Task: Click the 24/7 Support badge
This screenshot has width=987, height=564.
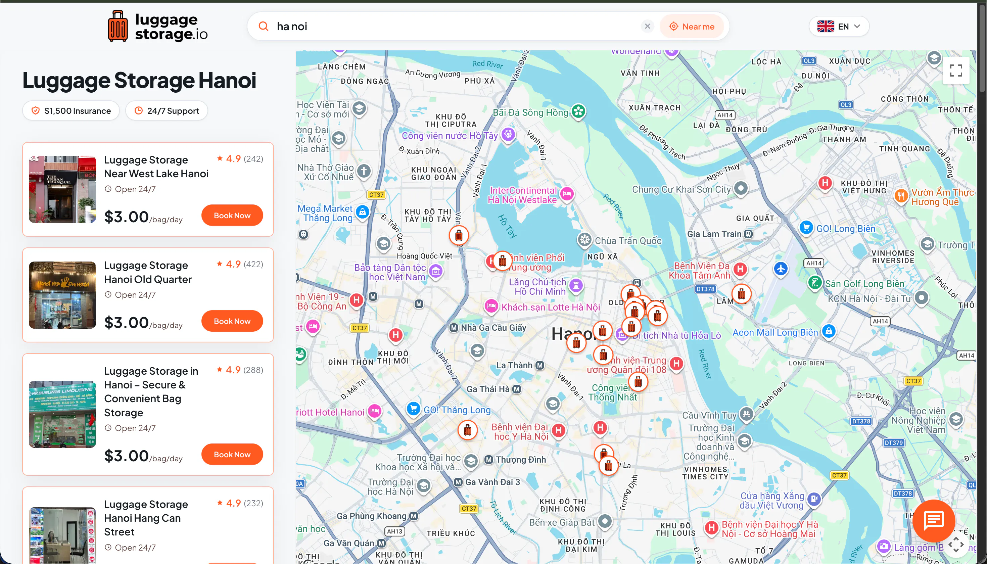Action: coord(167,111)
